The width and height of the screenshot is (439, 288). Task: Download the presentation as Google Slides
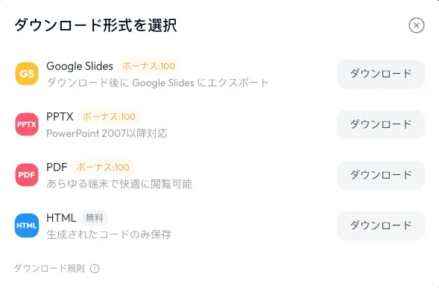(381, 74)
